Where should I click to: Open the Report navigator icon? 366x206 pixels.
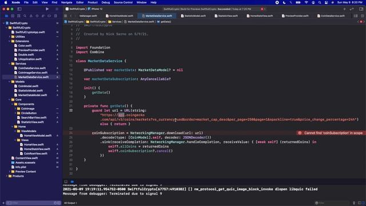pos(55,16)
